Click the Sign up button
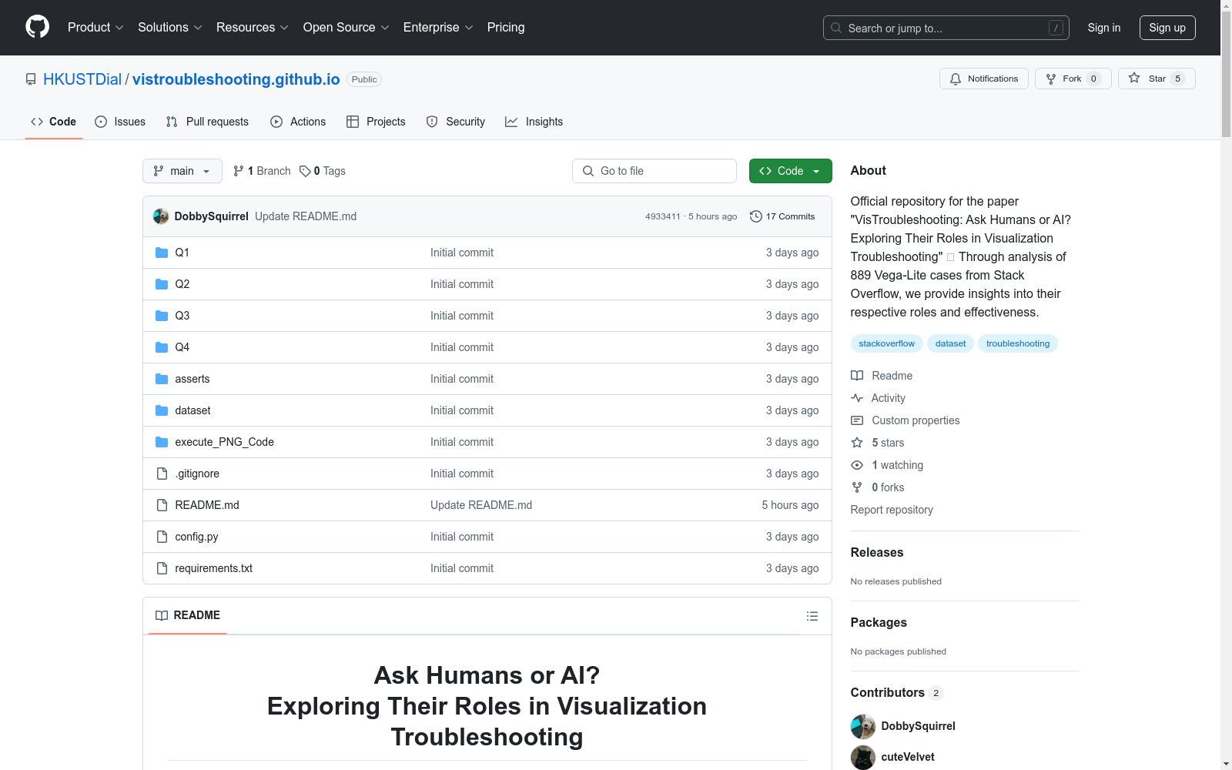This screenshot has width=1232, height=770. click(x=1167, y=28)
